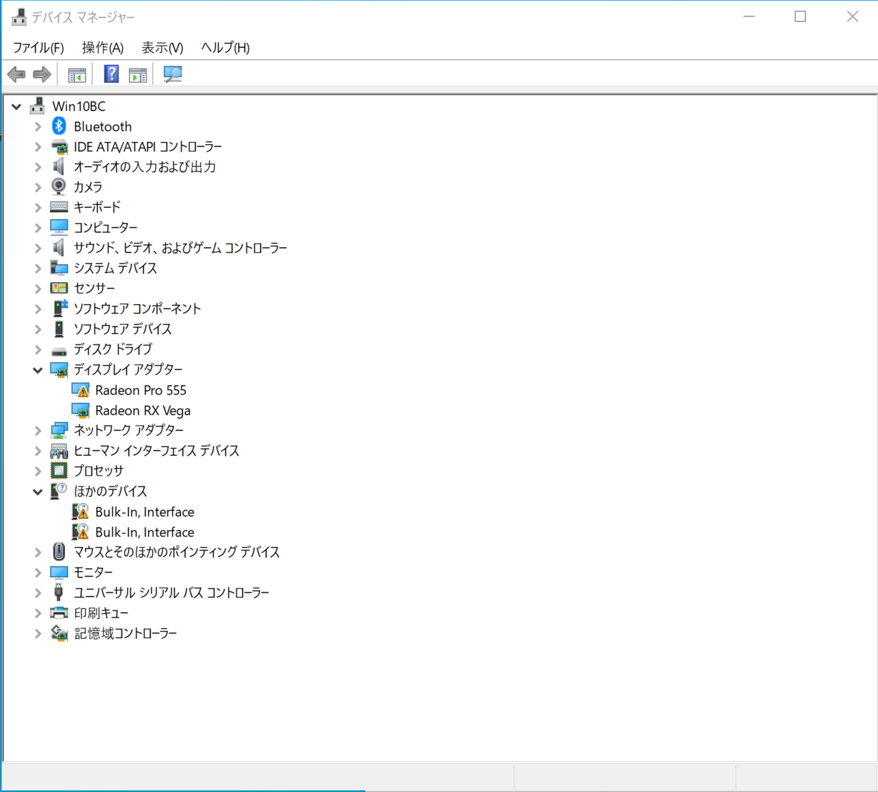
Task: Open help via the blue question mark icon
Action: pos(111,74)
